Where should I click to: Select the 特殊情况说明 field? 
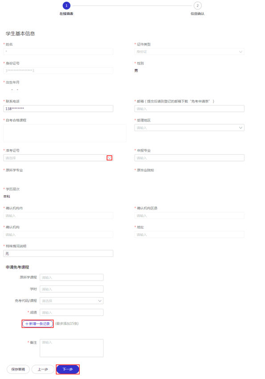coord(58,253)
